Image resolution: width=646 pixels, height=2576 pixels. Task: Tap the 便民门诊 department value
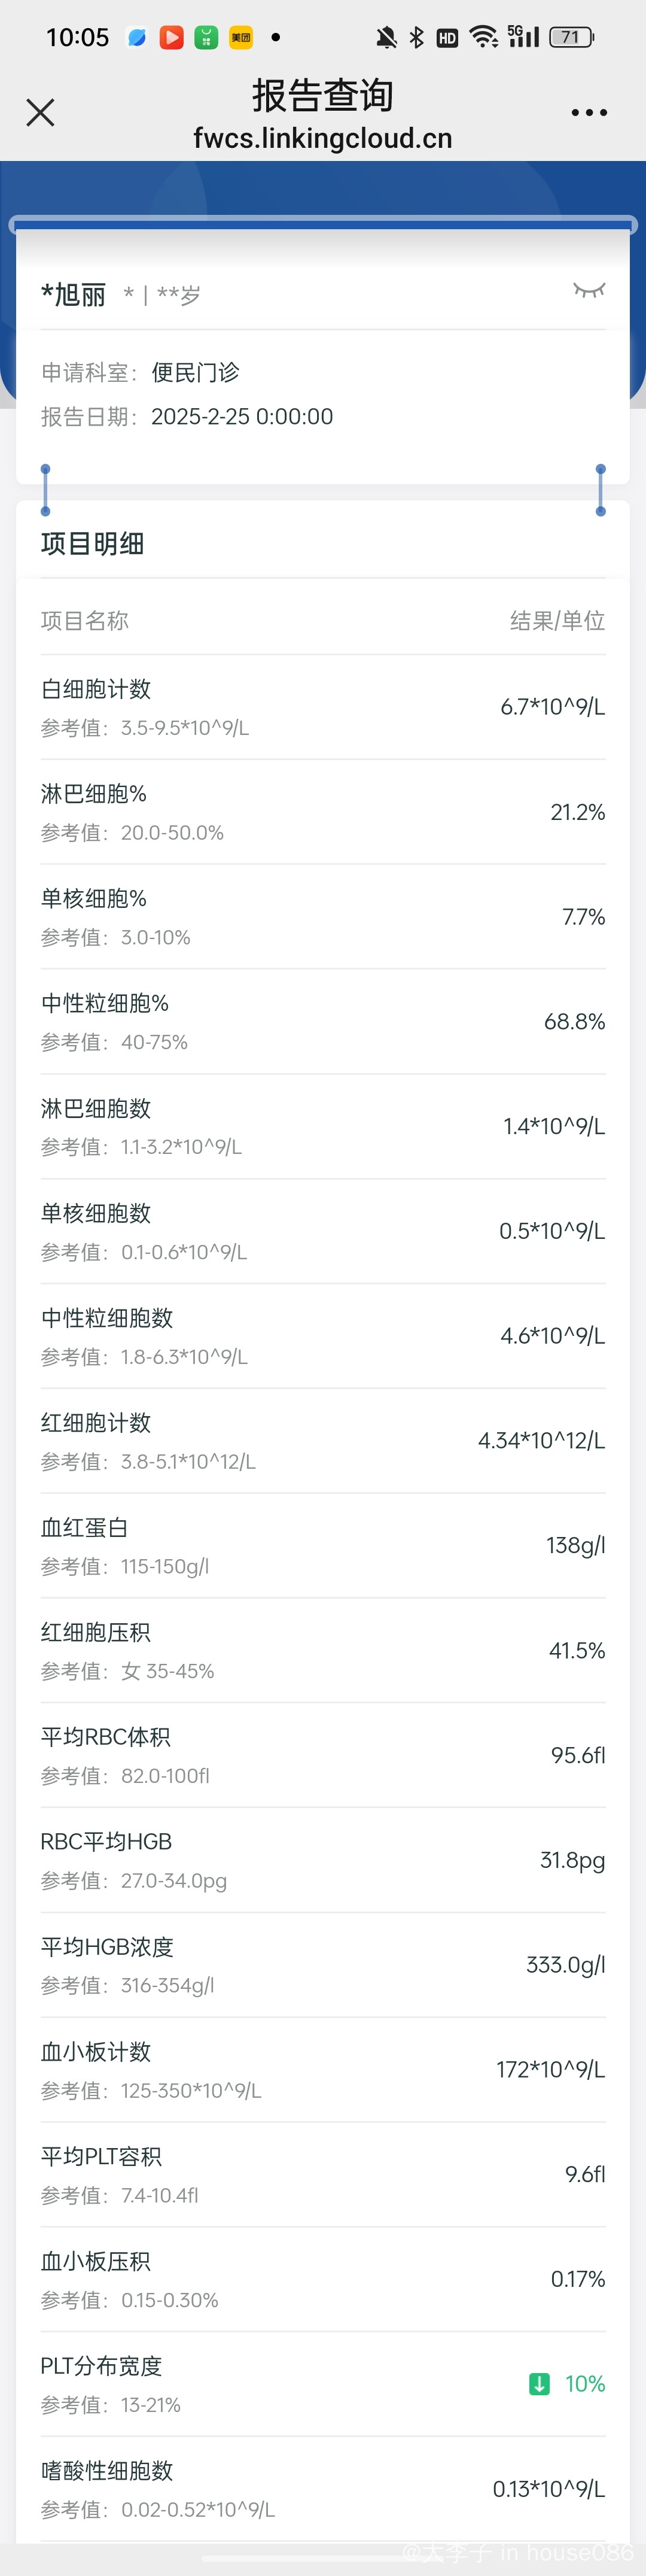pyautogui.click(x=195, y=373)
